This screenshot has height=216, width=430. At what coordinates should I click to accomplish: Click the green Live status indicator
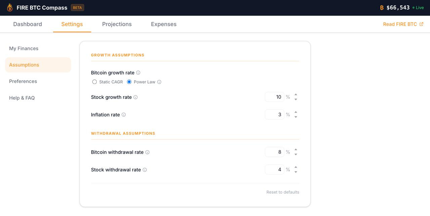pos(418,7)
